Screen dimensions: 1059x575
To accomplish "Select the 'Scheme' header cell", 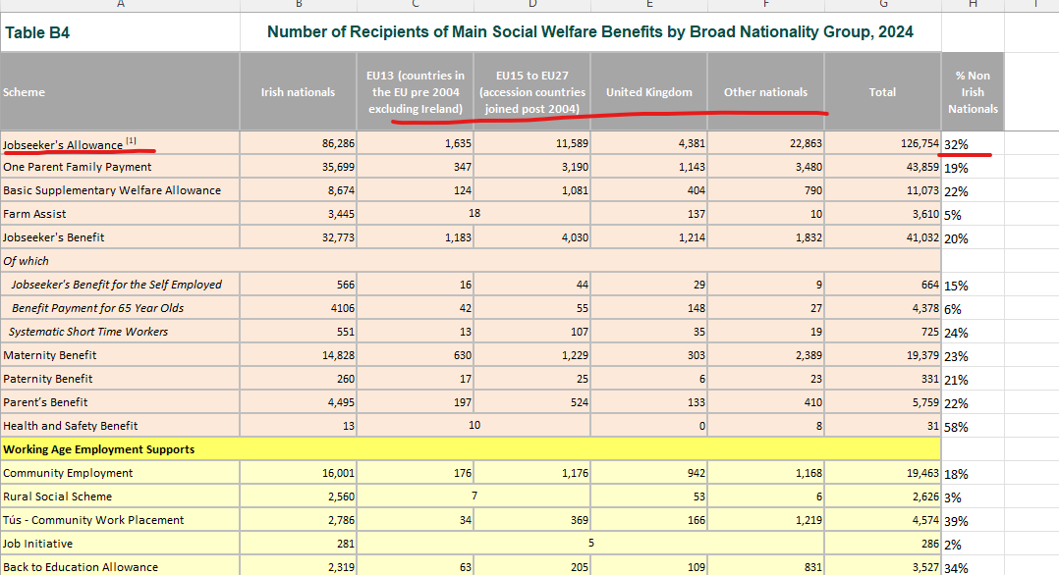I will [120, 92].
